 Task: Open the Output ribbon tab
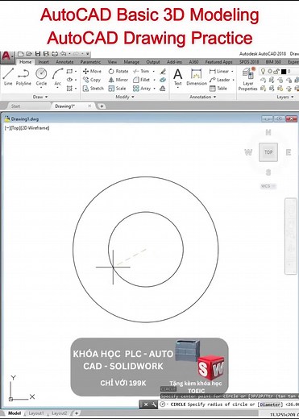tap(153, 62)
